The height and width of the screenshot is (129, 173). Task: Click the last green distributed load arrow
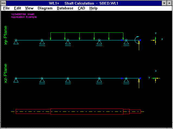123,36
